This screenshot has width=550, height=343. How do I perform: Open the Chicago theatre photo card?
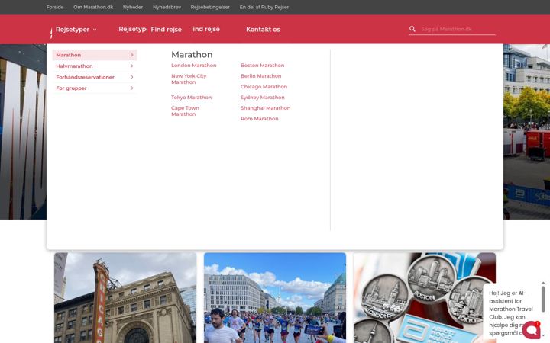click(x=125, y=298)
